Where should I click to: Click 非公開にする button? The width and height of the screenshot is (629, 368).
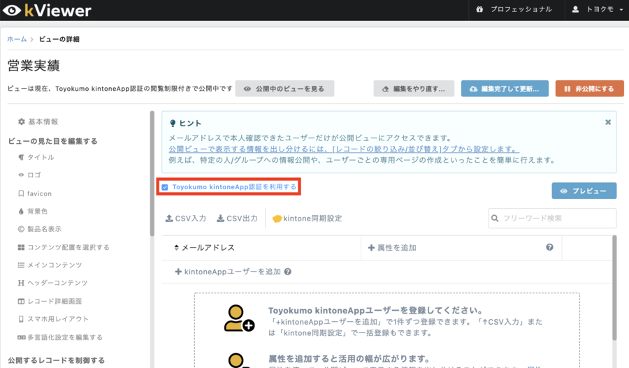coord(589,89)
